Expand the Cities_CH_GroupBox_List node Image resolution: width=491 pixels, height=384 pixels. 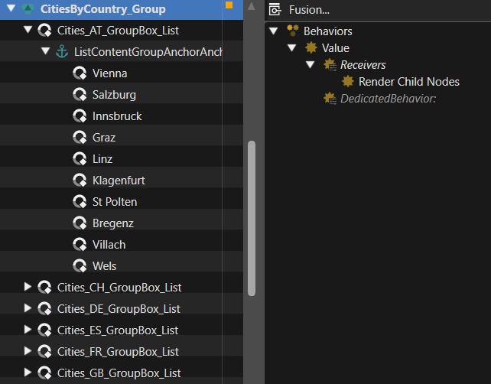tap(28, 287)
